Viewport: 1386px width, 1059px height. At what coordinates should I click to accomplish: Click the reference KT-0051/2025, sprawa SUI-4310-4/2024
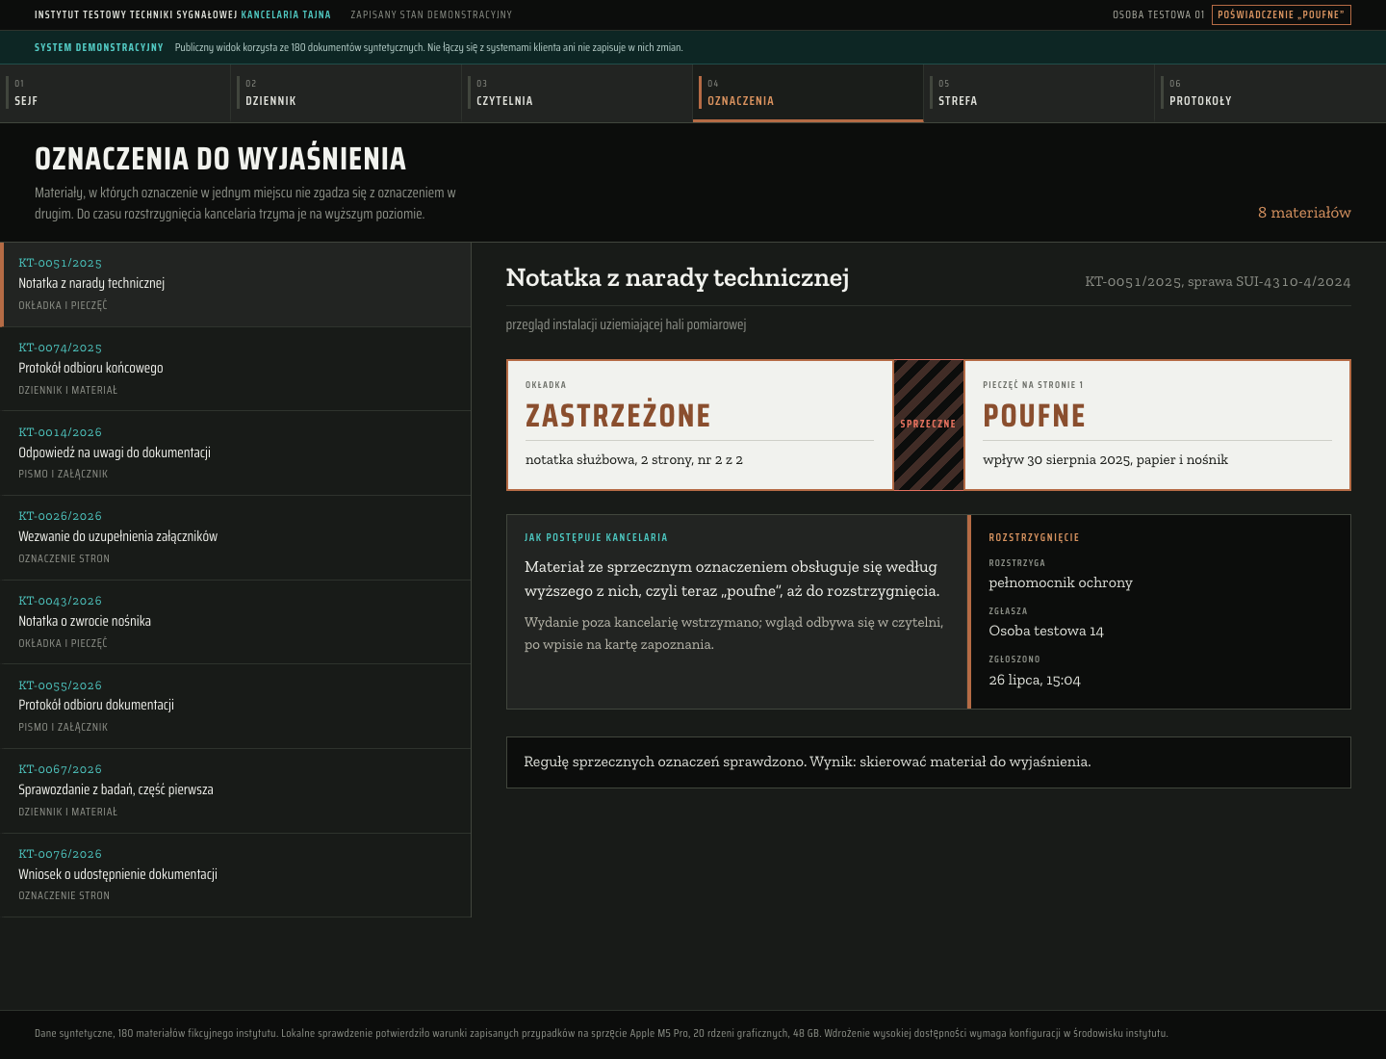coord(1218,282)
